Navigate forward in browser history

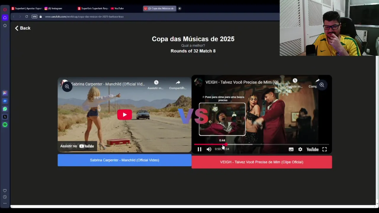pos(20,17)
